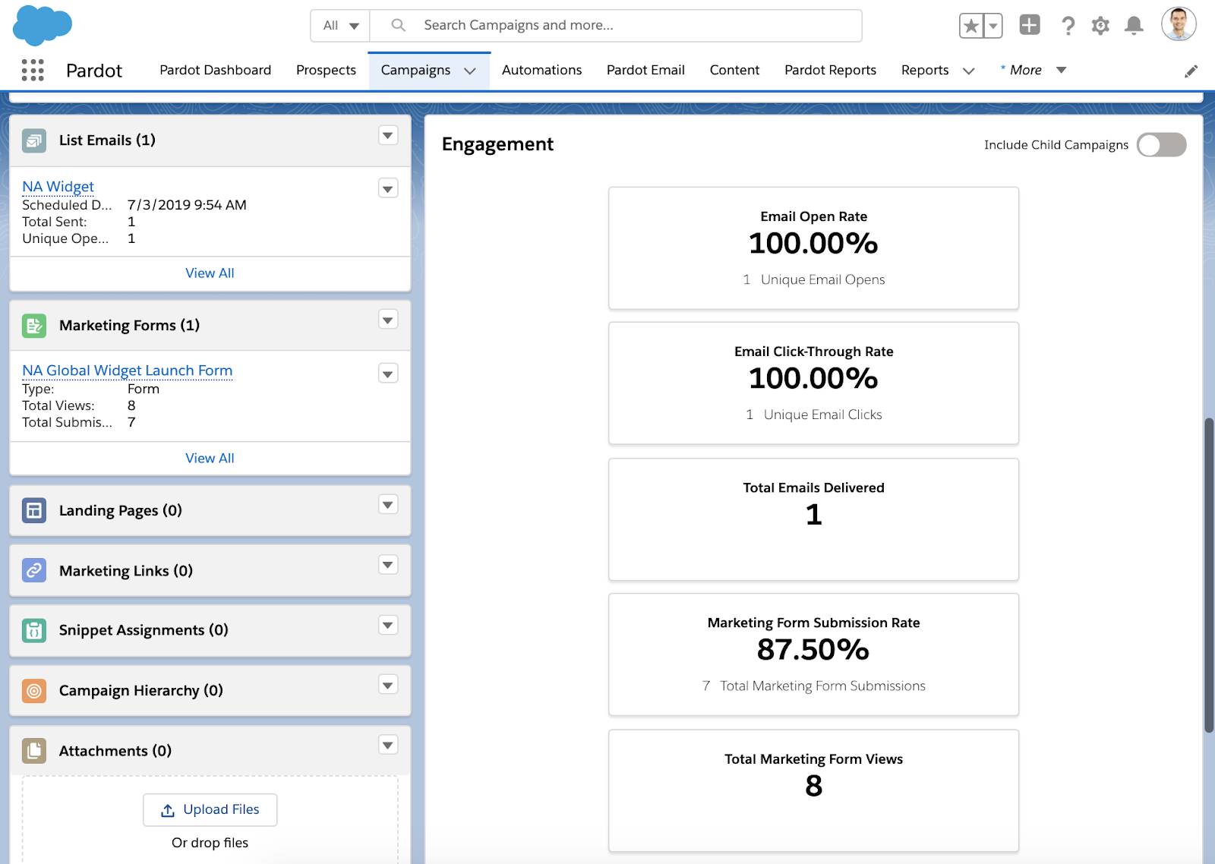The image size is (1215, 864).
Task: Open the Setup gear icon
Action: 1100,26
